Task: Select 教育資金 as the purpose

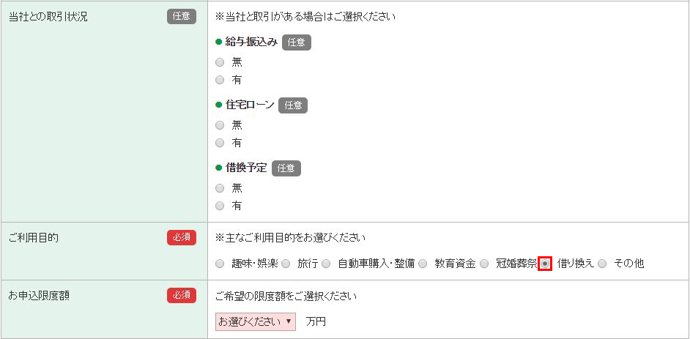Action: coord(423,264)
